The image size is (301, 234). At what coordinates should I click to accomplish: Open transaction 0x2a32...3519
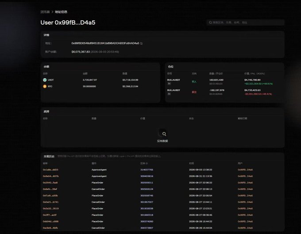[x=50, y=208]
